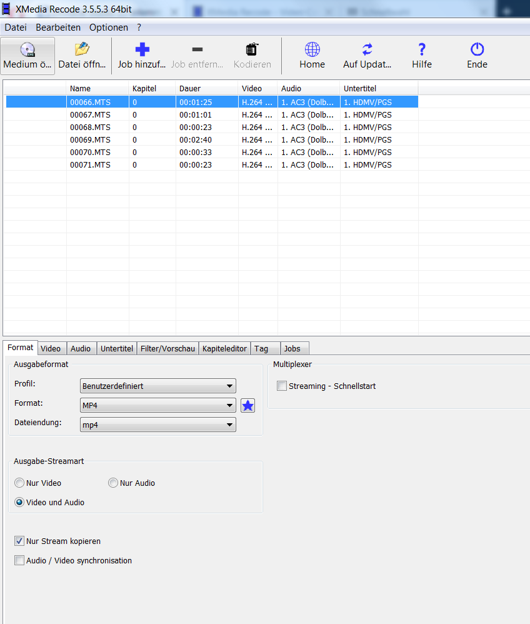The width and height of the screenshot is (530, 624).
Task: Expand the Format dropdown showing MP4
Action: click(x=158, y=406)
